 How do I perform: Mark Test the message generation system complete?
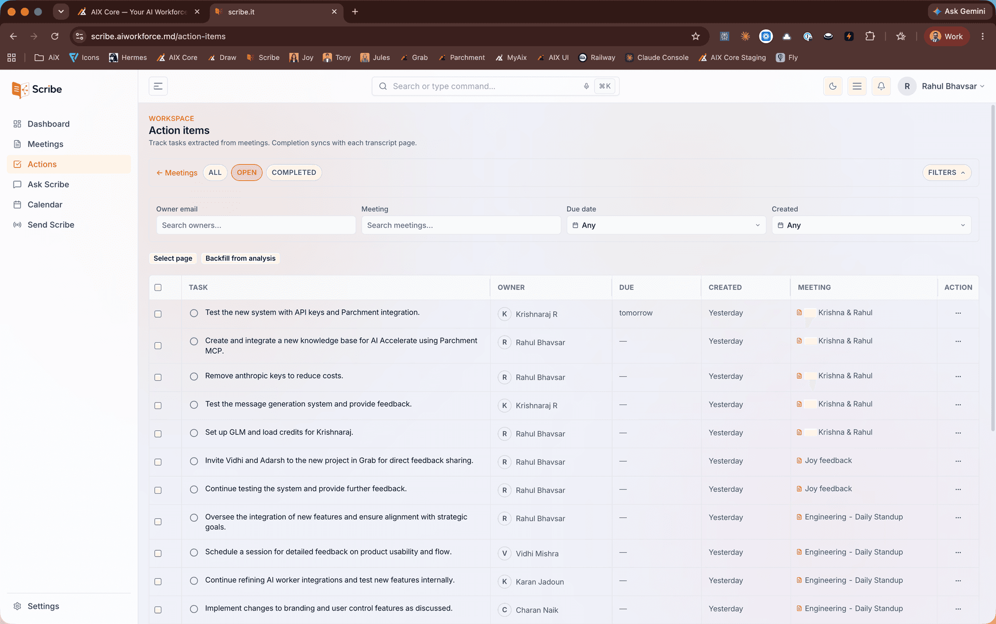coord(194,405)
